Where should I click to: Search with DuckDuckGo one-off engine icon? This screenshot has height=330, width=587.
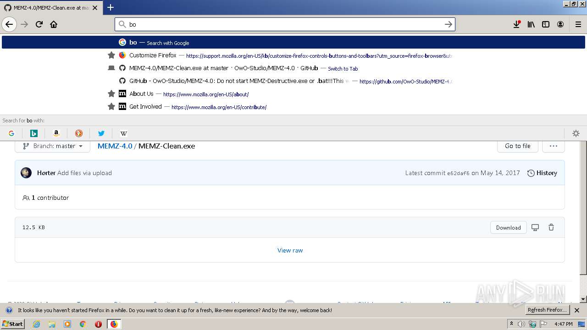[x=79, y=133]
